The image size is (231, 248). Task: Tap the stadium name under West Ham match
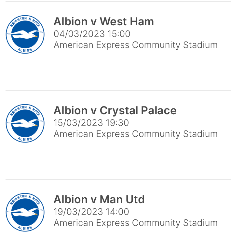click(x=136, y=45)
